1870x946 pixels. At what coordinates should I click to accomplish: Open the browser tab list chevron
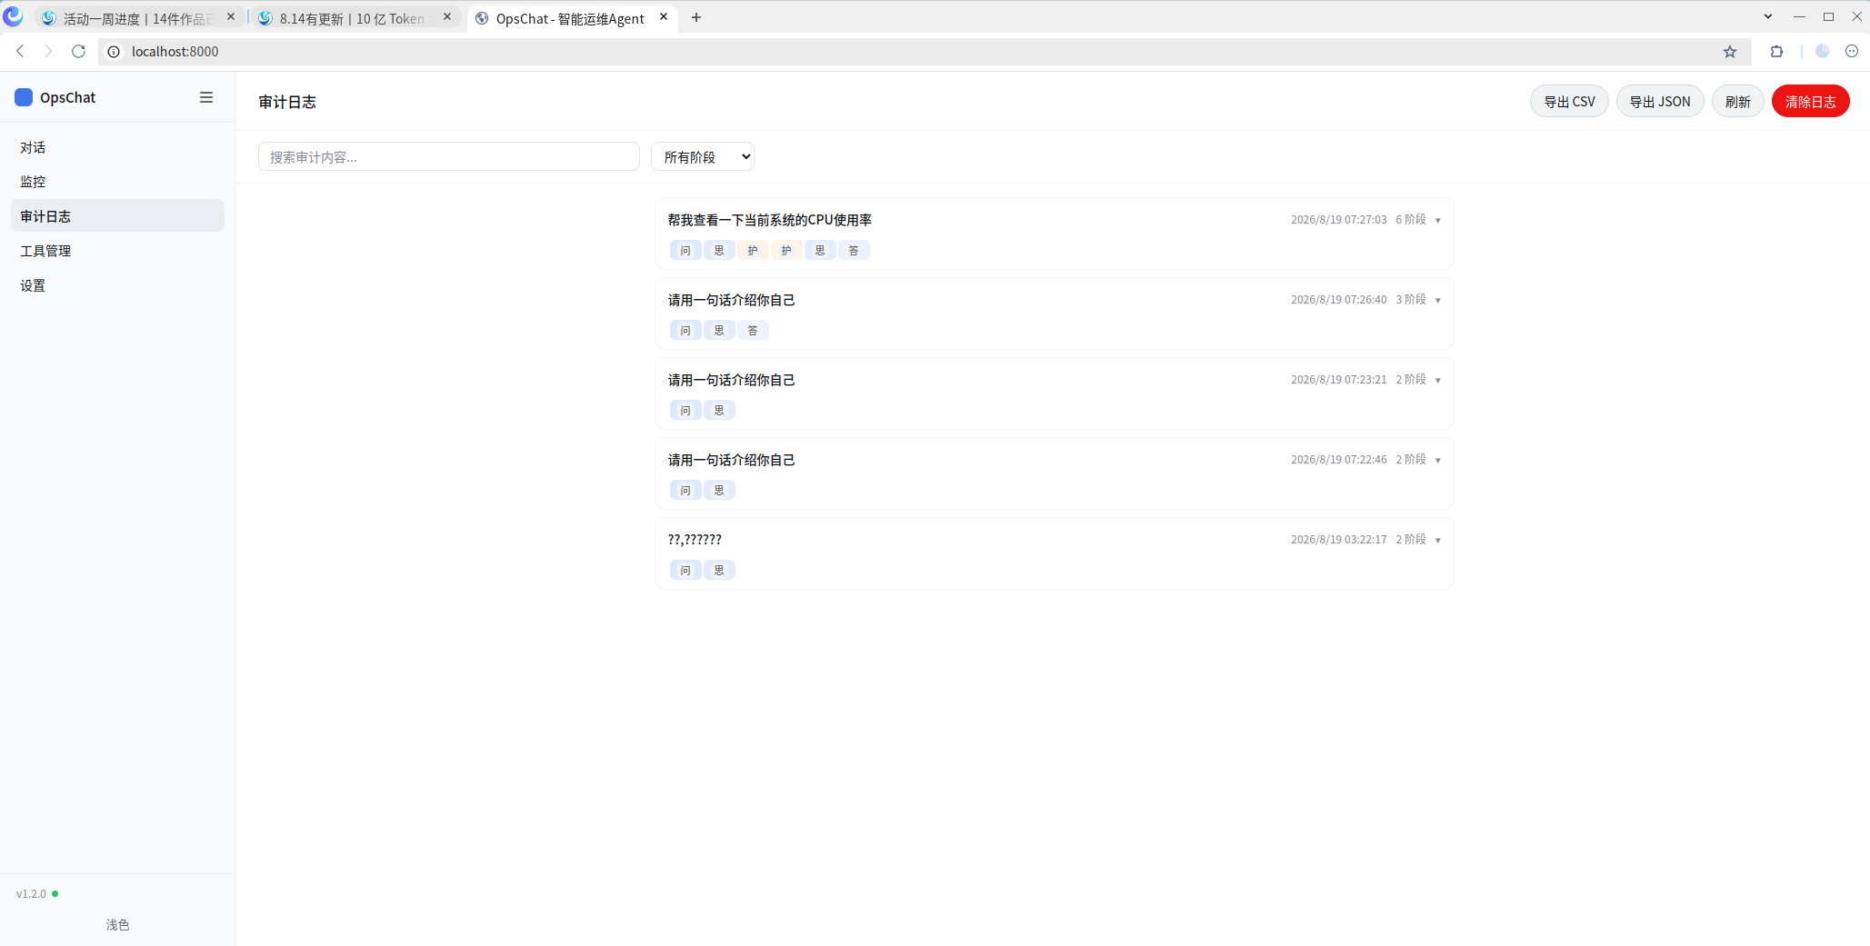click(x=1768, y=16)
